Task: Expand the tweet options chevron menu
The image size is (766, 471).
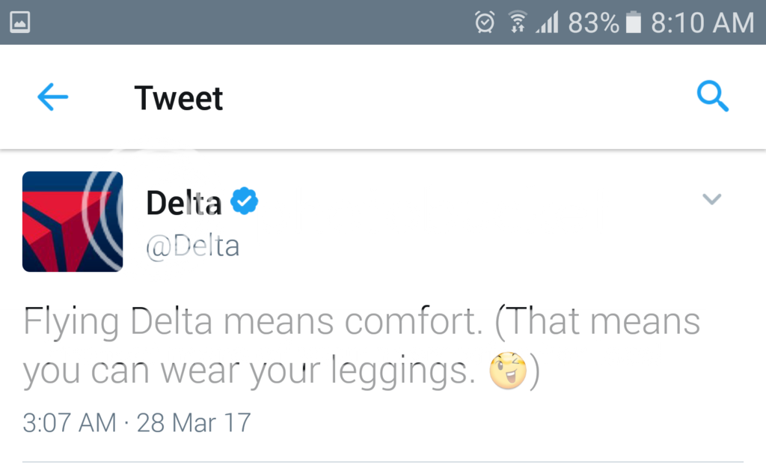Action: pos(711,199)
